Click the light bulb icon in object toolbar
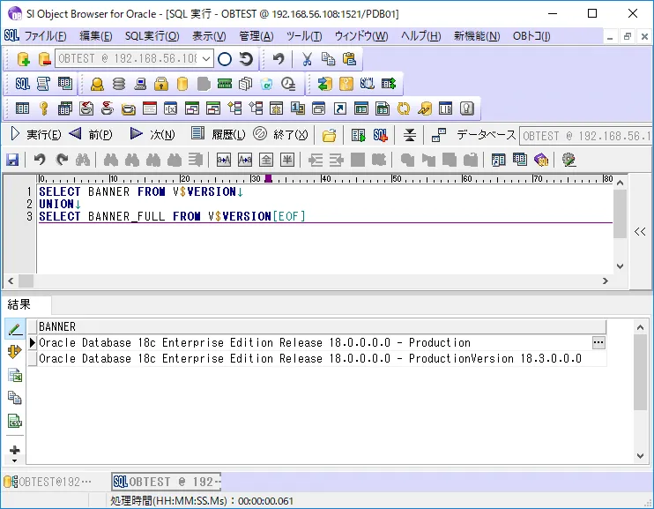The width and height of the screenshot is (654, 509). click(467, 109)
